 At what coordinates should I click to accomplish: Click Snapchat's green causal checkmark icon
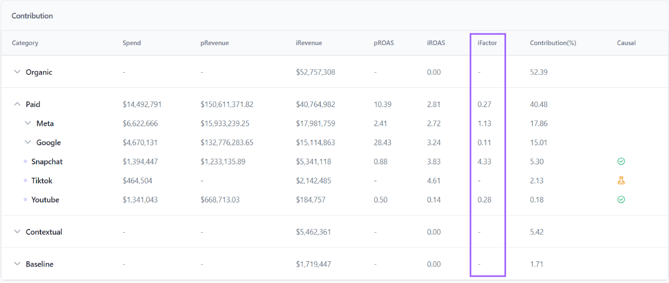click(621, 162)
